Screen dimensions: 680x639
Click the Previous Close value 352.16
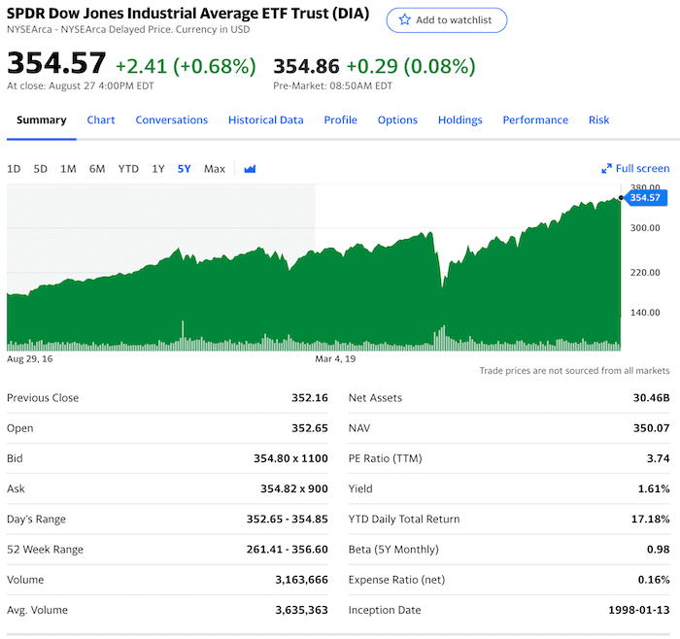(x=310, y=398)
